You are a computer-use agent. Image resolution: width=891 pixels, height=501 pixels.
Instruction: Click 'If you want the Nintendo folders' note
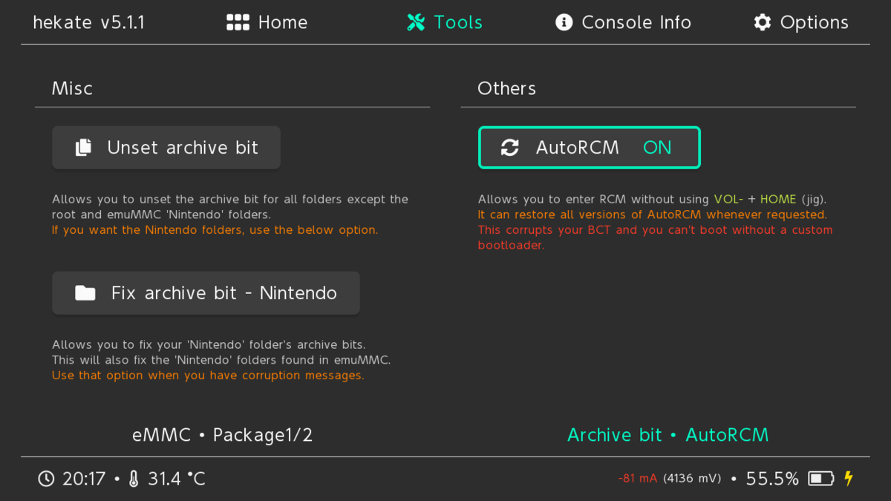[215, 230]
